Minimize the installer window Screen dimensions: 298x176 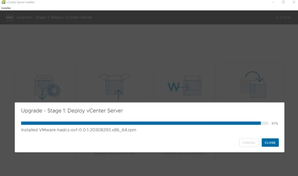click(x=273, y=2)
